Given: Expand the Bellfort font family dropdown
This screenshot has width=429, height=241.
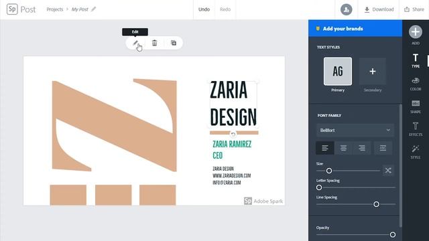Looking at the screenshot, I should click(355, 131).
